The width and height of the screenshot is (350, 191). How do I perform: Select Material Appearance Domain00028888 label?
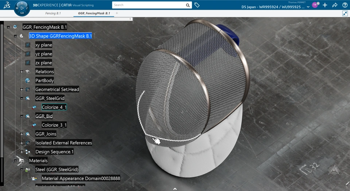coord(81,179)
